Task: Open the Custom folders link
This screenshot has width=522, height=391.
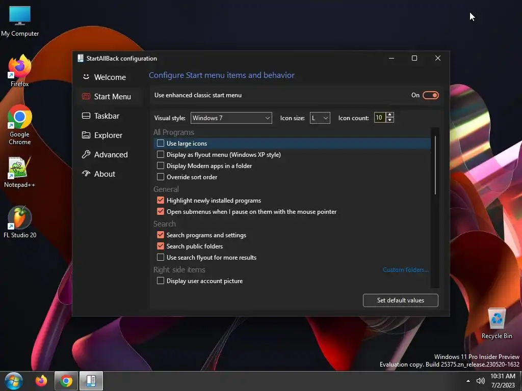Action: coord(405,270)
